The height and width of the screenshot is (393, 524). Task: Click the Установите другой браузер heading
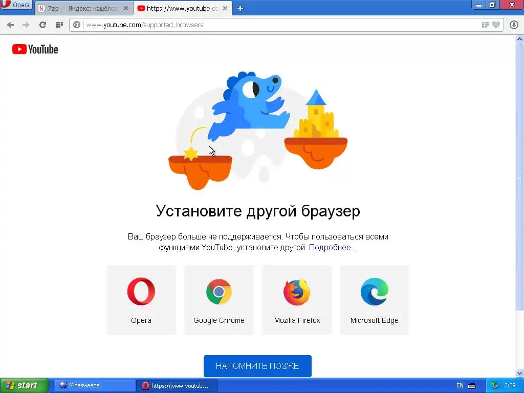click(258, 211)
